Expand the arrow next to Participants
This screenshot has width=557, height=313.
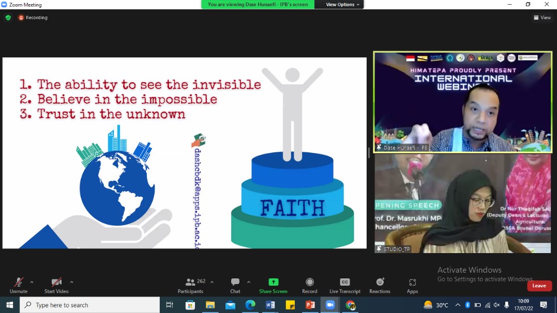212,282
